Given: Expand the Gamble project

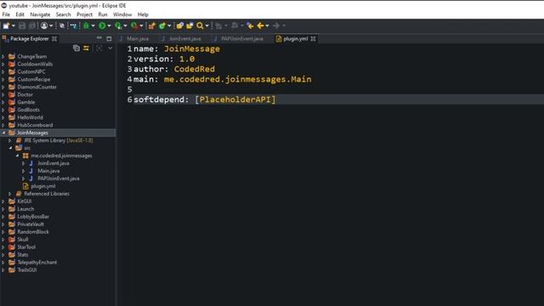Looking at the screenshot, I should point(3,102).
